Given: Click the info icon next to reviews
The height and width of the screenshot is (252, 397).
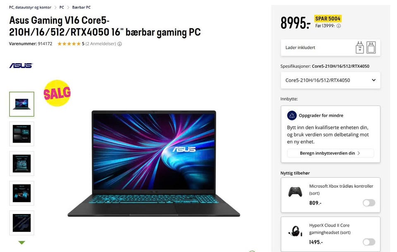Looking at the screenshot, I should (120, 44).
